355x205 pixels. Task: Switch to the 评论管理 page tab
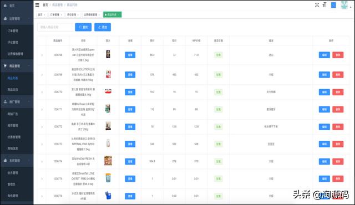(73, 15)
